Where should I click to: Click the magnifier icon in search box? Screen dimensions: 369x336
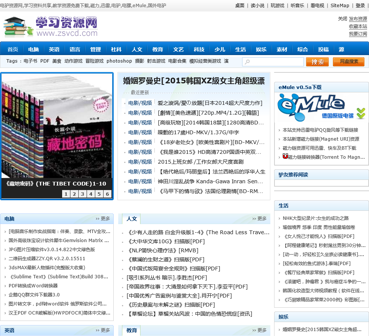pyautogui.click(x=247, y=62)
